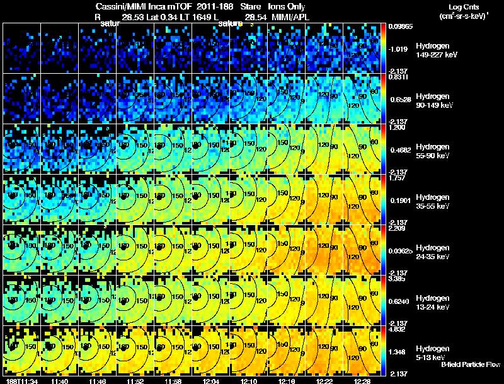Click the color scale bar for 35-55 keV
Screen dimensions: 504x384
[x=383, y=200]
